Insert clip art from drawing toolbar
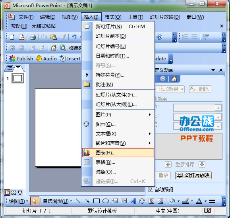 pyautogui.click(x=151, y=201)
